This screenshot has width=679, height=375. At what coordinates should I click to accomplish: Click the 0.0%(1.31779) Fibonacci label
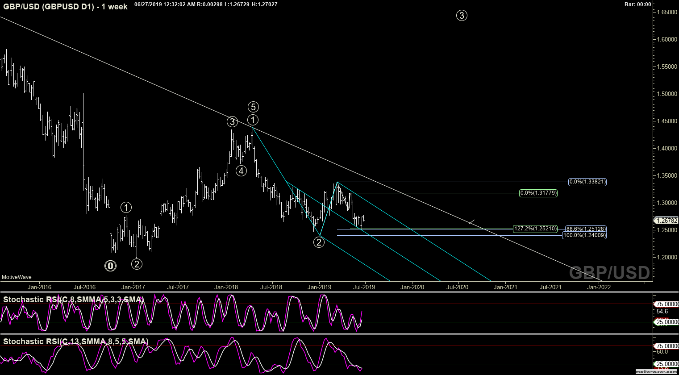coord(538,193)
